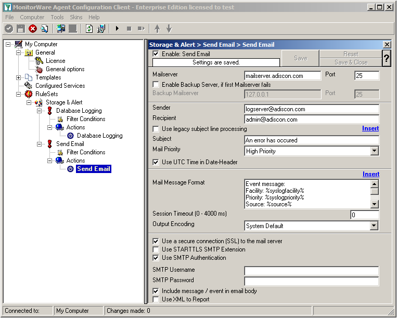Select the My Computer tree node icon
Screen dimensions: 397x318
(x=18, y=44)
